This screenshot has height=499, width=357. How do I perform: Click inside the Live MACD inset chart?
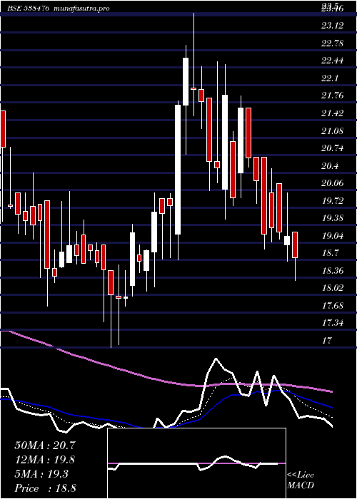196,463
